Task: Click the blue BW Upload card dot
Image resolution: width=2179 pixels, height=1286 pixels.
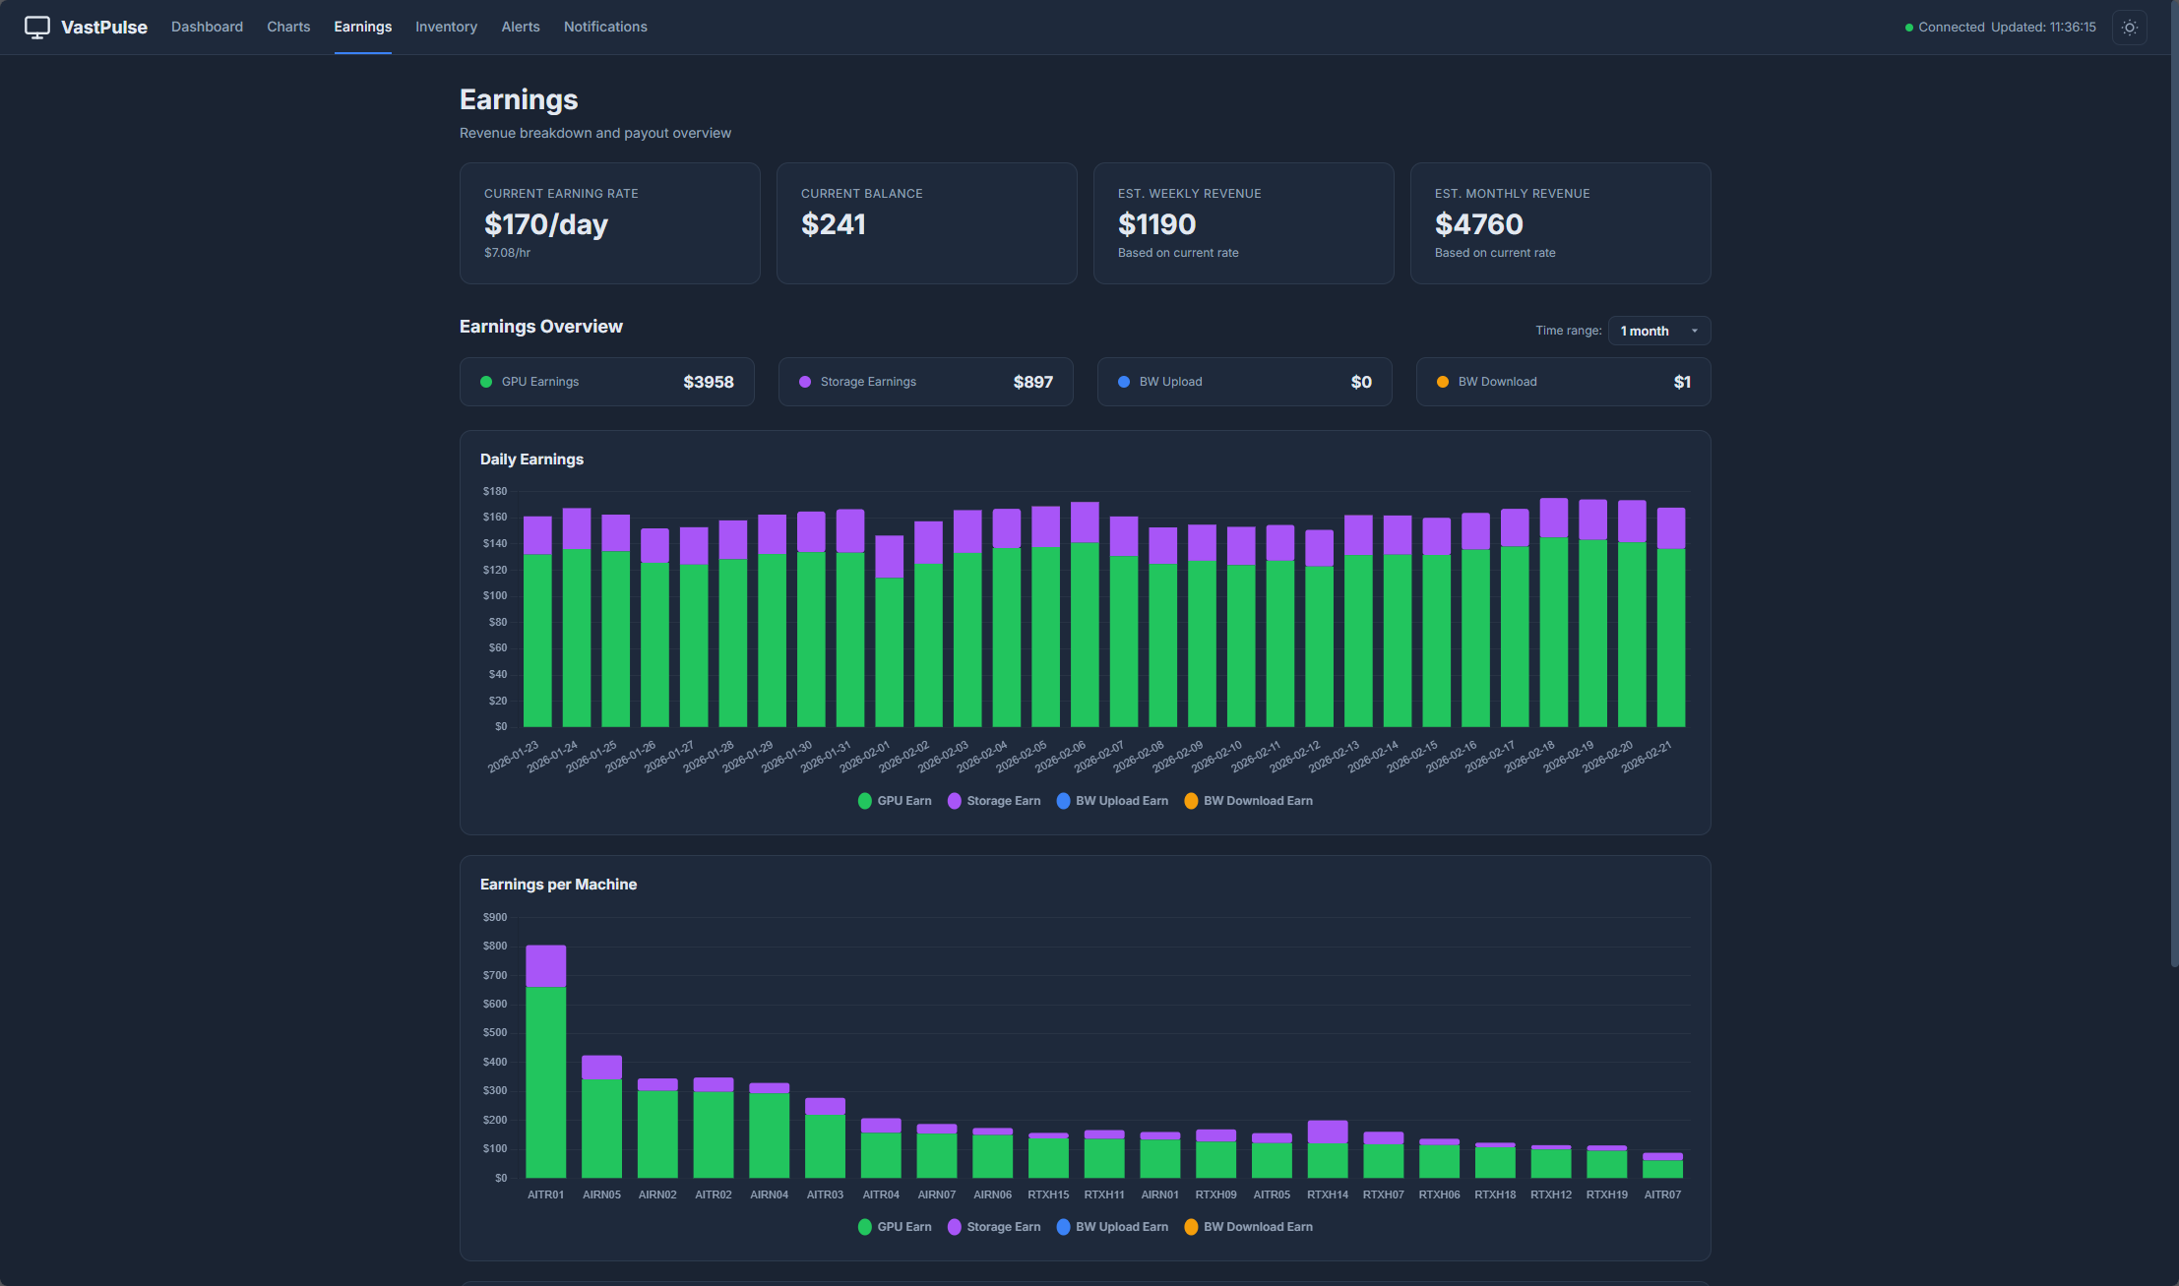Action: [1124, 382]
